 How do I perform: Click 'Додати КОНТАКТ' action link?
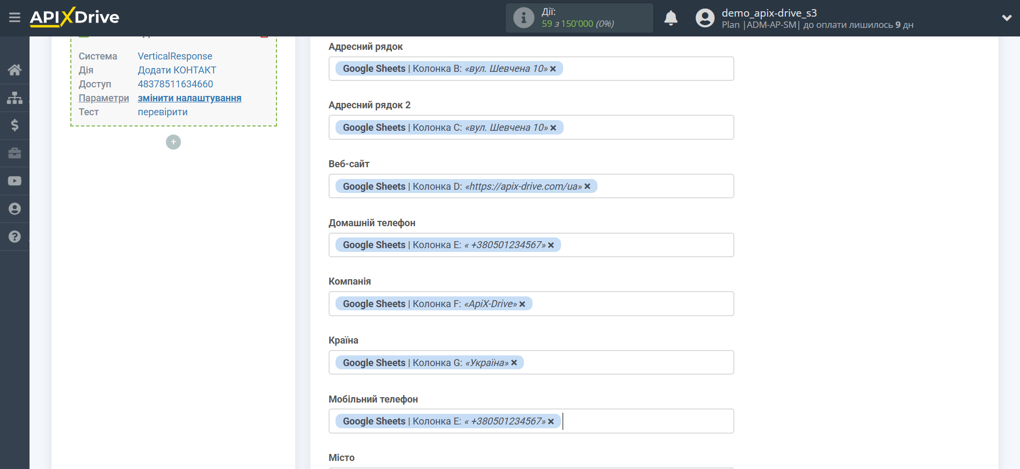click(177, 70)
